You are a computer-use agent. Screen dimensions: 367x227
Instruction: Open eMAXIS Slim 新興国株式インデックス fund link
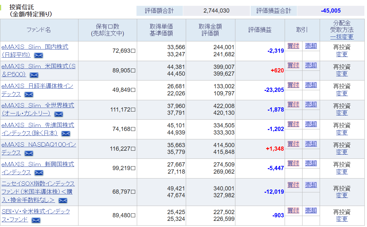(x=38, y=168)
